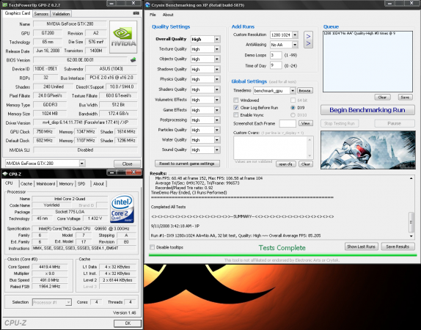Open the Water Quality dropdown
Screen dimensions: 421x330
(217, 140)
